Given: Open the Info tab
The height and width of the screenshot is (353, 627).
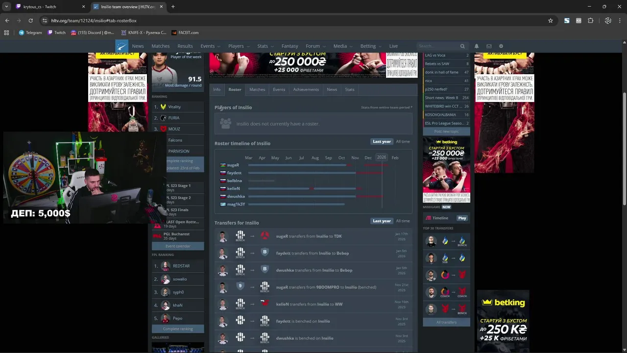Looking at the screenshot, I should click(x=217, y=89).
